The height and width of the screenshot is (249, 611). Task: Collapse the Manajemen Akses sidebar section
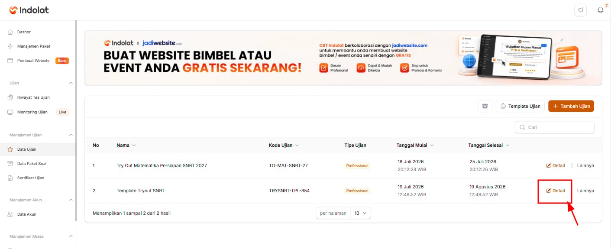pyautogui.click(x=71, y=236)
